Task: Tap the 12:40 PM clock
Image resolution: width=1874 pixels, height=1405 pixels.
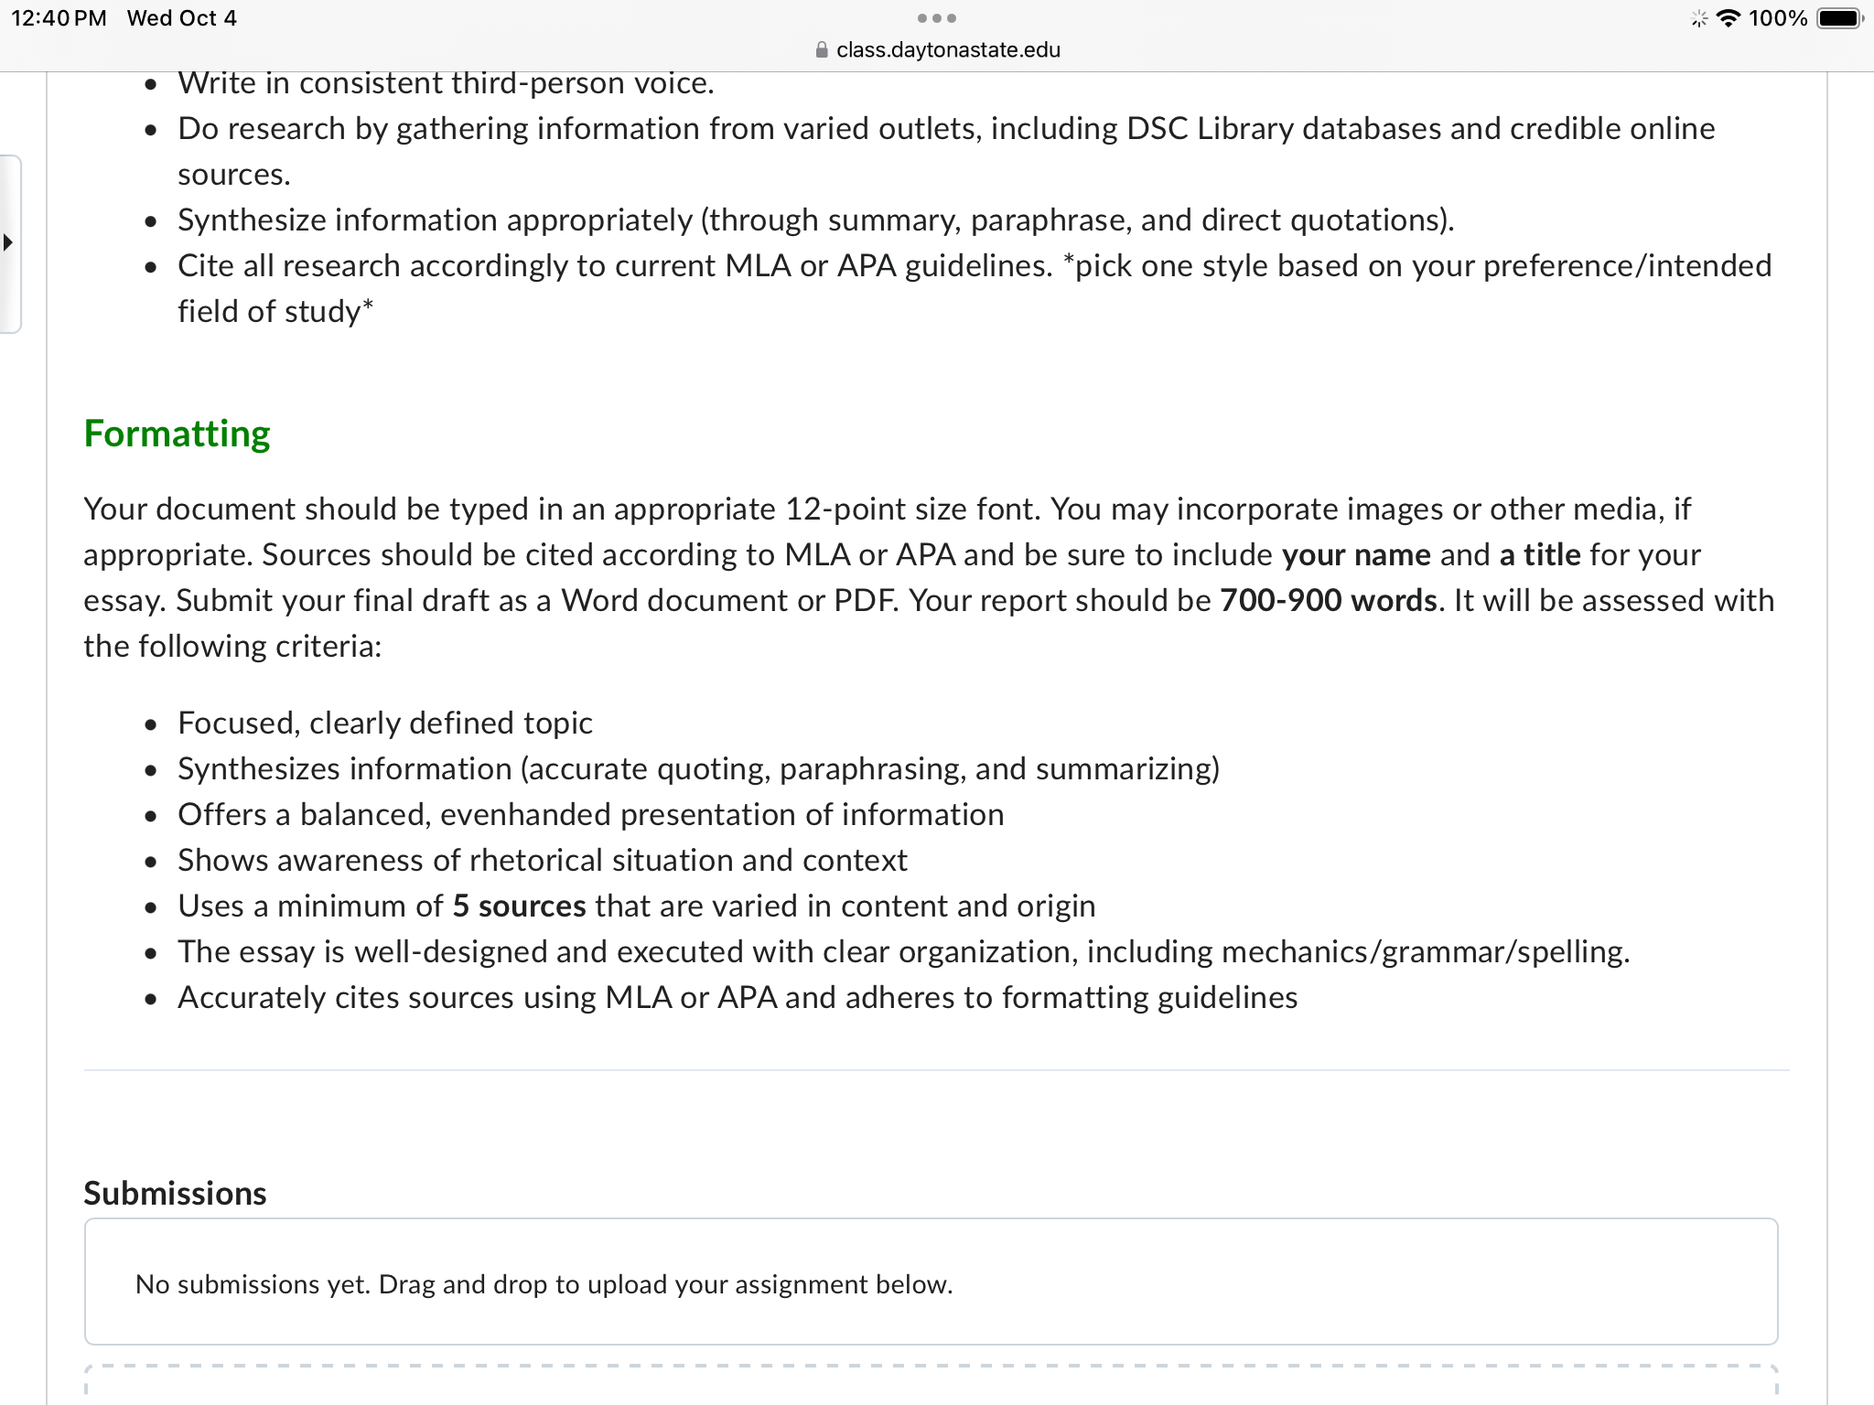Action: tap(59, 18)
